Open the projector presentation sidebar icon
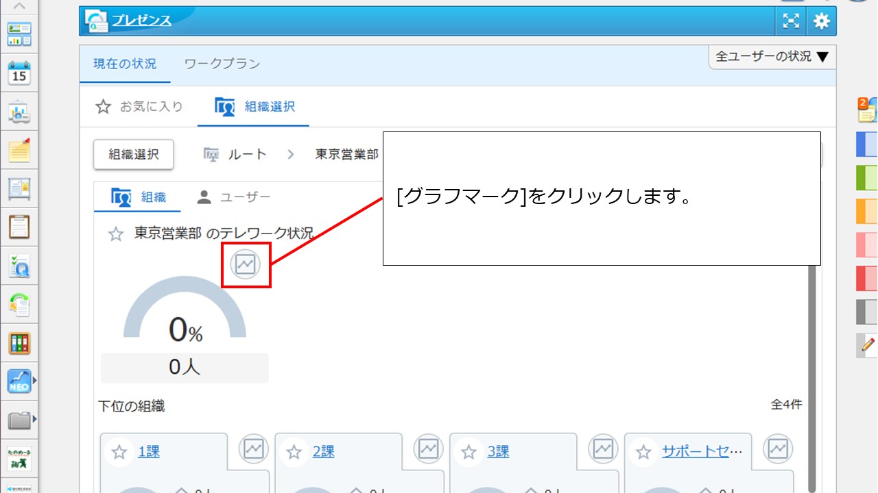The image size is (878, 493). click(x=19, y=112)
